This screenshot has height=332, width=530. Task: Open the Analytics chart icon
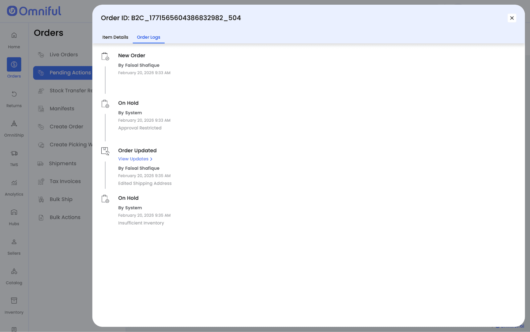point(14,183)
